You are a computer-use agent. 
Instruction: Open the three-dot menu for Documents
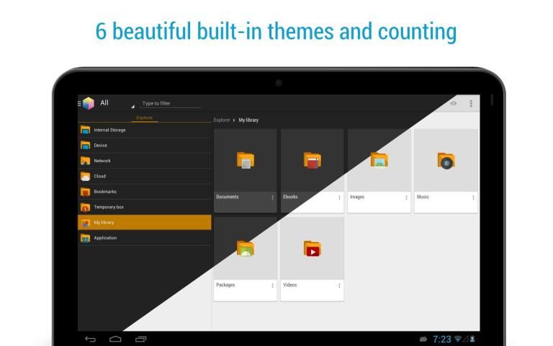coord(272,197)
